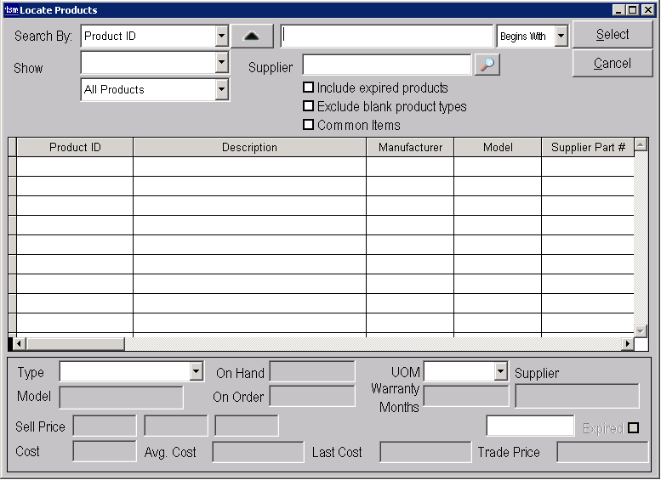Sort by Product ID column header

pos(75,147)
